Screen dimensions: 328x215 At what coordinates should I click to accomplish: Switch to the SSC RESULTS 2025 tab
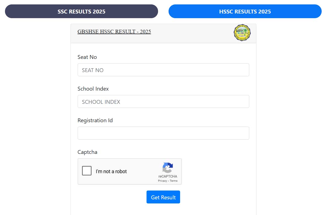(81, 12)
